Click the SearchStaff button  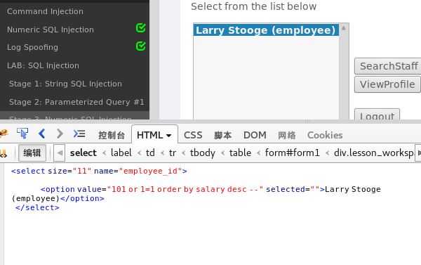point(388,66)
